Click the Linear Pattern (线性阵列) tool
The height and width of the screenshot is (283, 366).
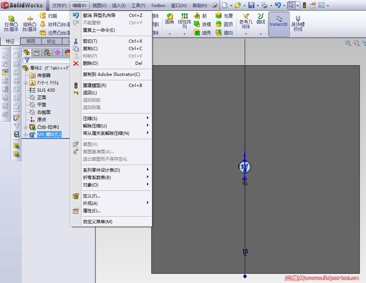184,21
